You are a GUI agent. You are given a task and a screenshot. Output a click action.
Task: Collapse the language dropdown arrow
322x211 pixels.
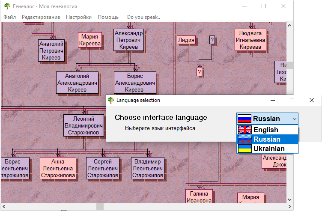(294, 119)
